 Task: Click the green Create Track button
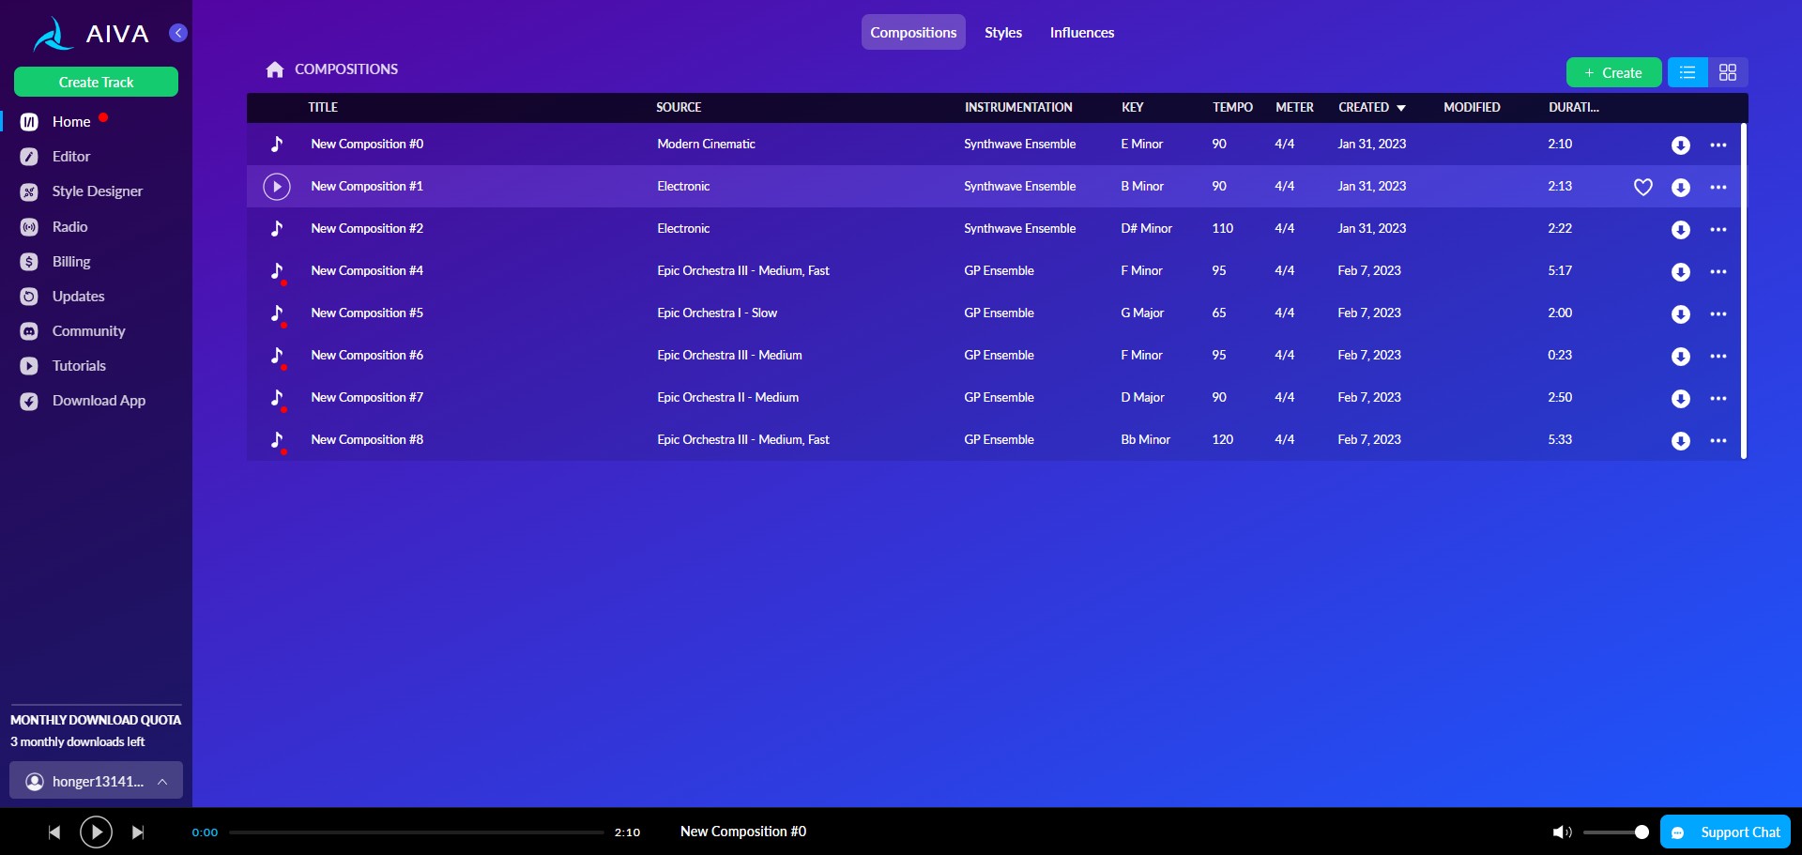pos(96,83)
